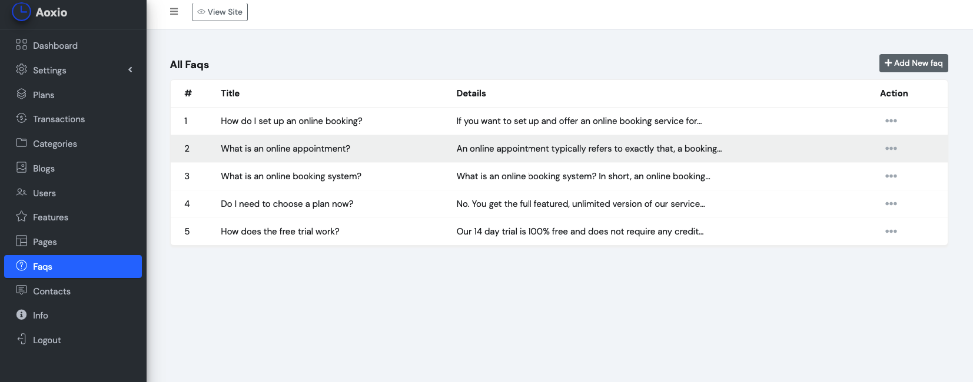973x382 pixels.
Task: Click the Dashboard grid icon
Action: pyautogui.click(x=22, y=45)
